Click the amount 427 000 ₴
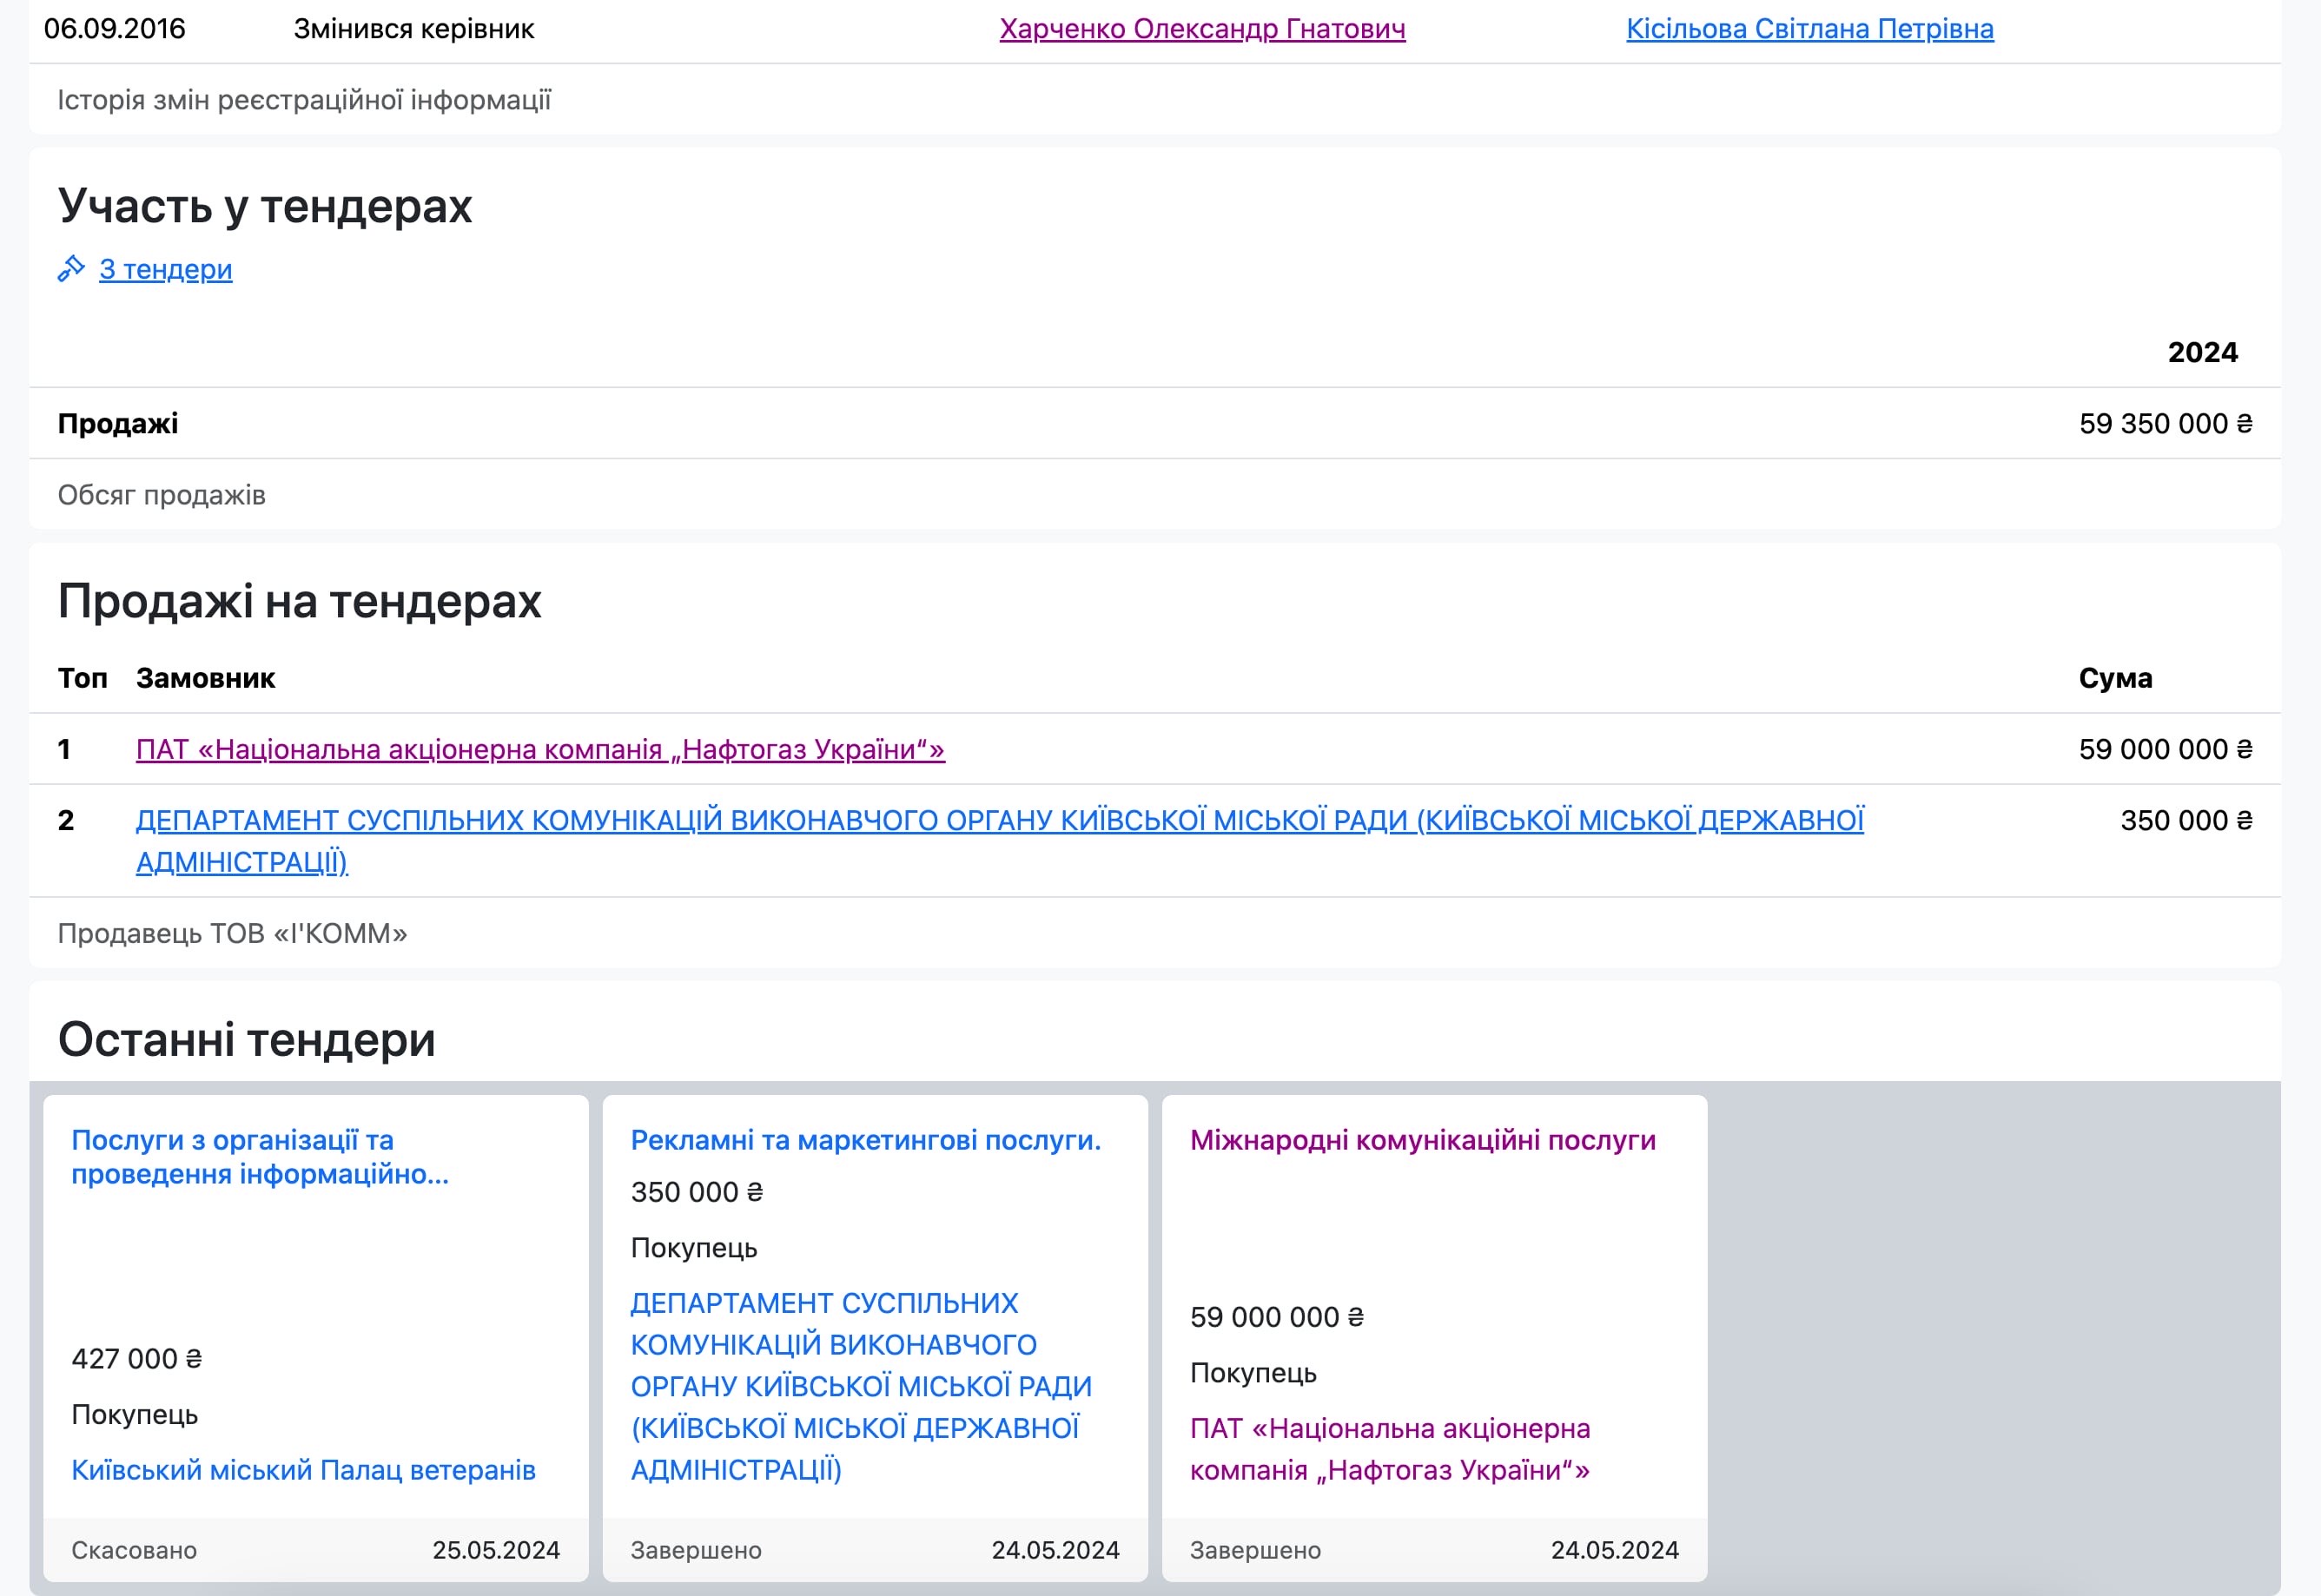2321x1596 pixels. (x=137, y=1358)
